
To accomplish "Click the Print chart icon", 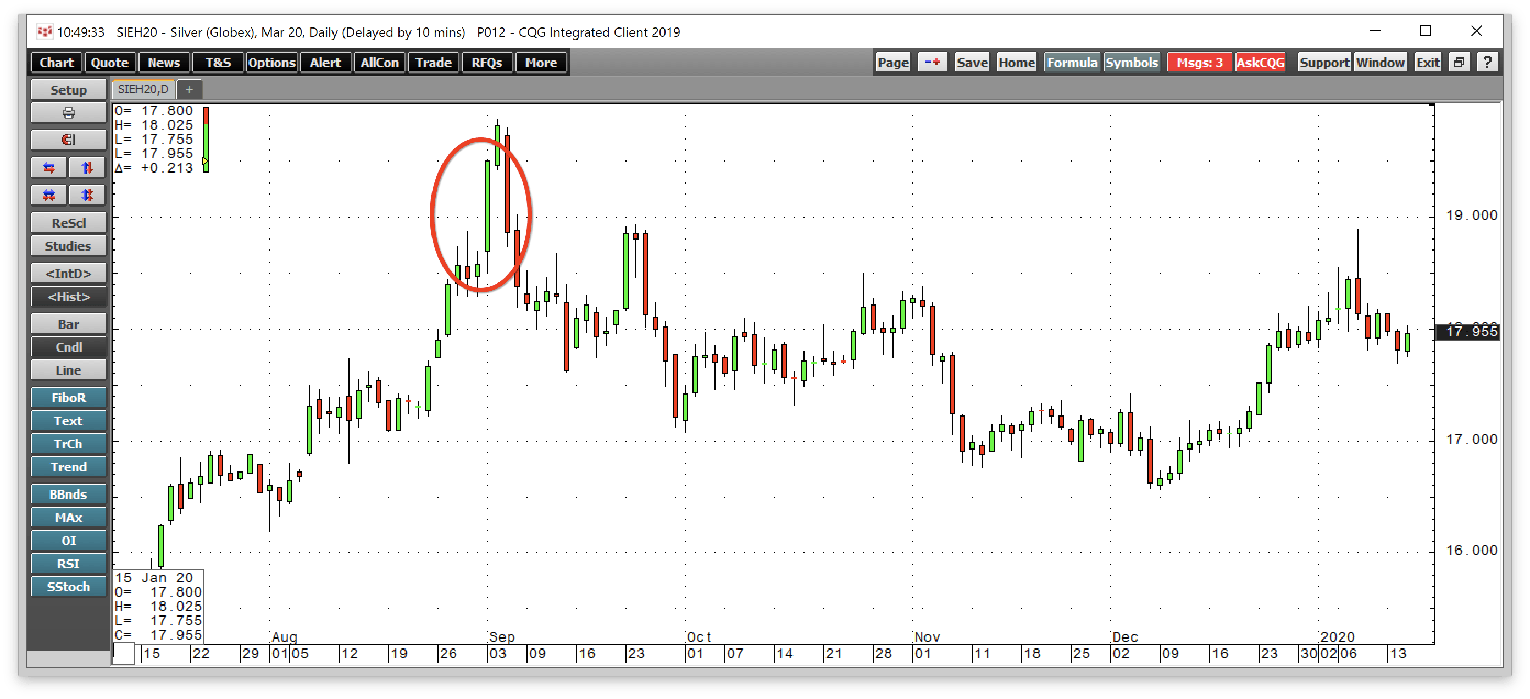I will coord(68,112).
